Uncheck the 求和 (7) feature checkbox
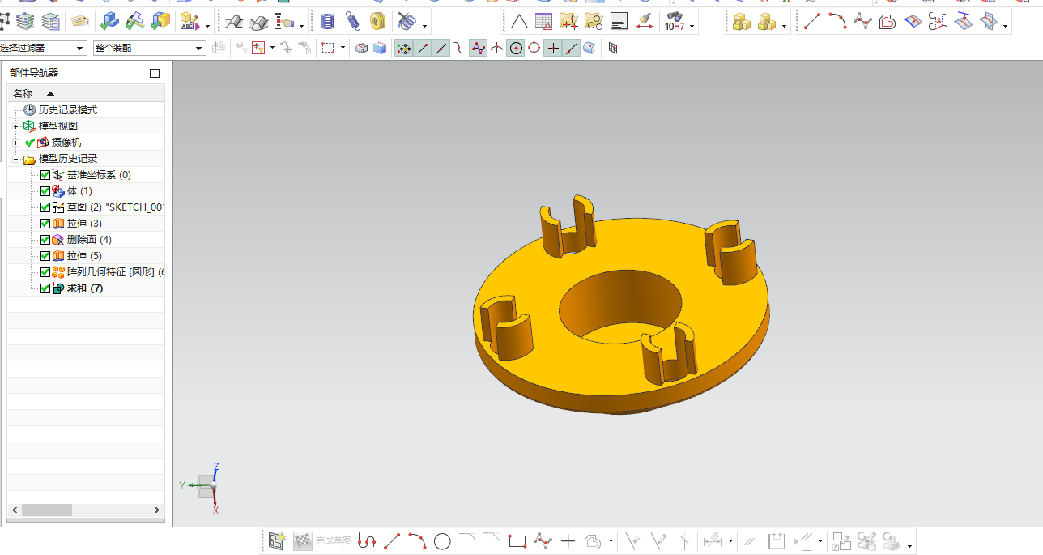Viewport: 1043px width, 555px height. 45,288
